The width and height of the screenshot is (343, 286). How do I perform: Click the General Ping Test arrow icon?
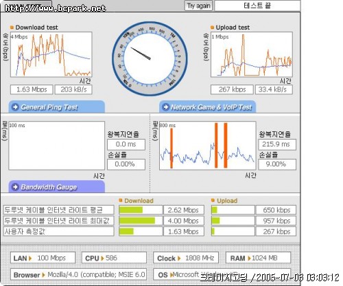[15, 107]
